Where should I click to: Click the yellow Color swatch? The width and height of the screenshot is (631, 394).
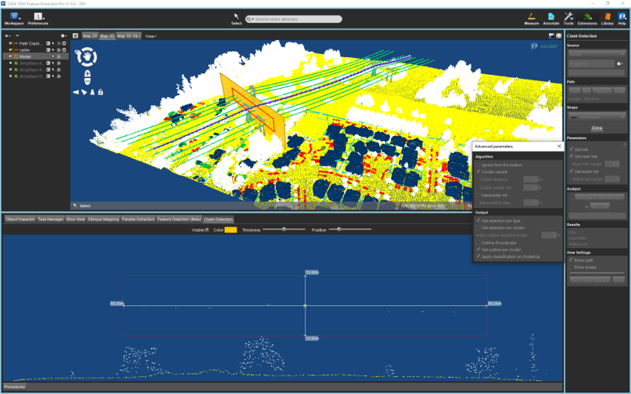(230, 230)
